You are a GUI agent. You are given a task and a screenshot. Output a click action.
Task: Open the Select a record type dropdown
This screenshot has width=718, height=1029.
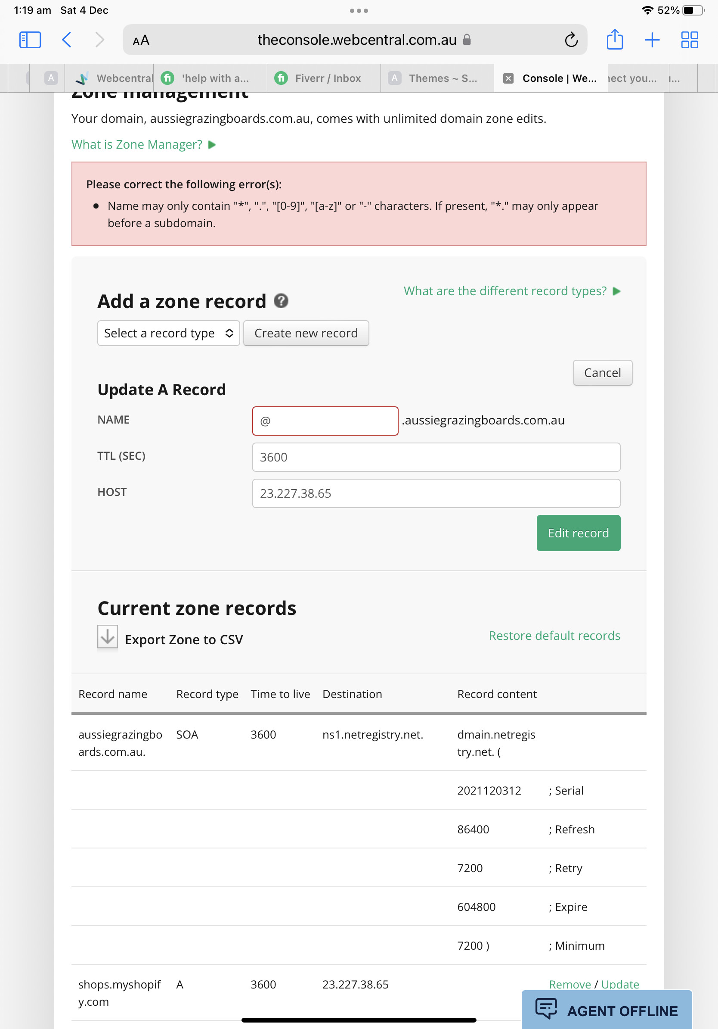click(168, 333)
